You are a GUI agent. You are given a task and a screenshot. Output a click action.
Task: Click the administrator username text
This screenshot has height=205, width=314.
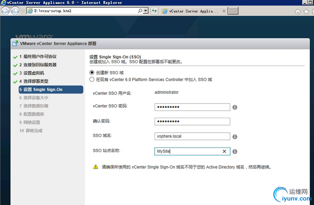pyautogui.click(x=166, y=92)
